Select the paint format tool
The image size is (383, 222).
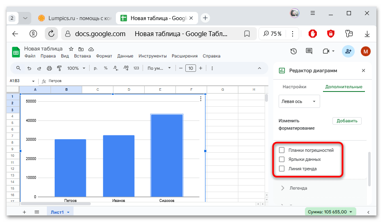click(x=59, y=68)
